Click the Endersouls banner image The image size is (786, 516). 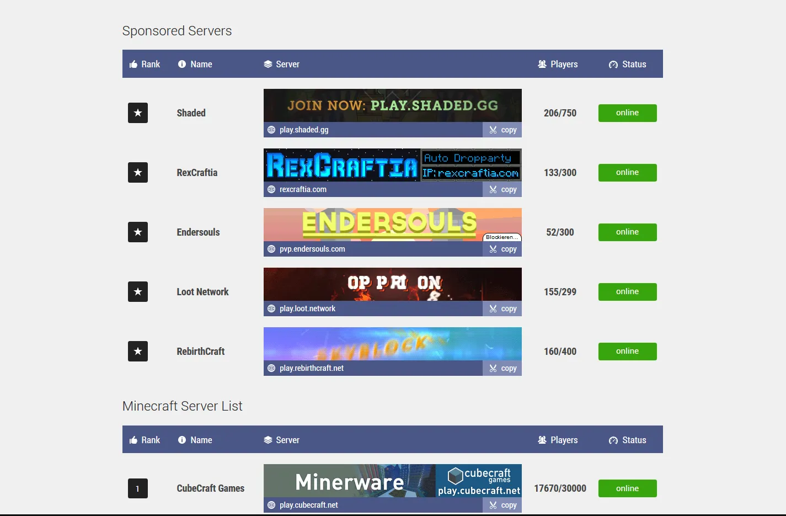[x=393, y=225]
